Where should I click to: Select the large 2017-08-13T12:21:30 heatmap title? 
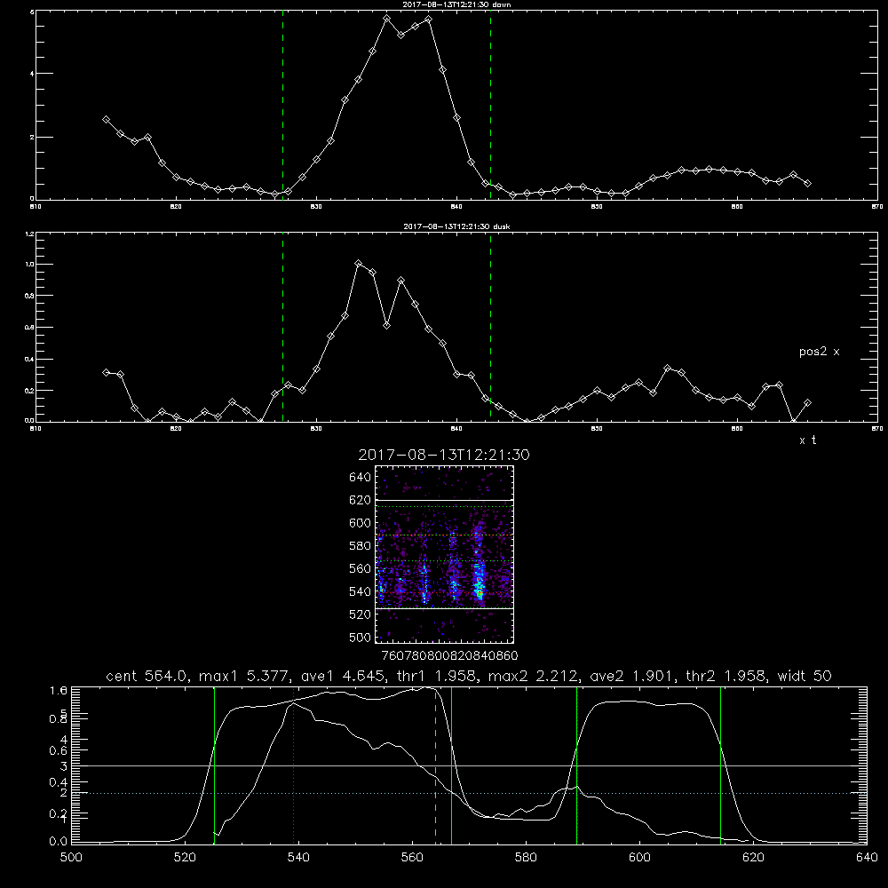pos(444,455)
